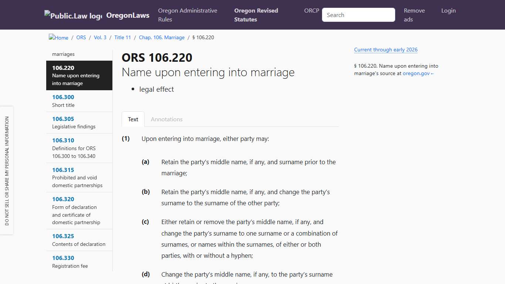This screenshot has height=284, width=505.
Task: Click Do Not Sell My Personal Information
Action: (x=7, y=171)
